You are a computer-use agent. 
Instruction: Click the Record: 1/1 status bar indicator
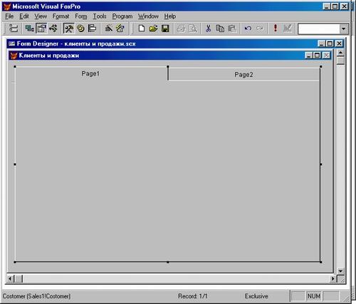(193, 296)
